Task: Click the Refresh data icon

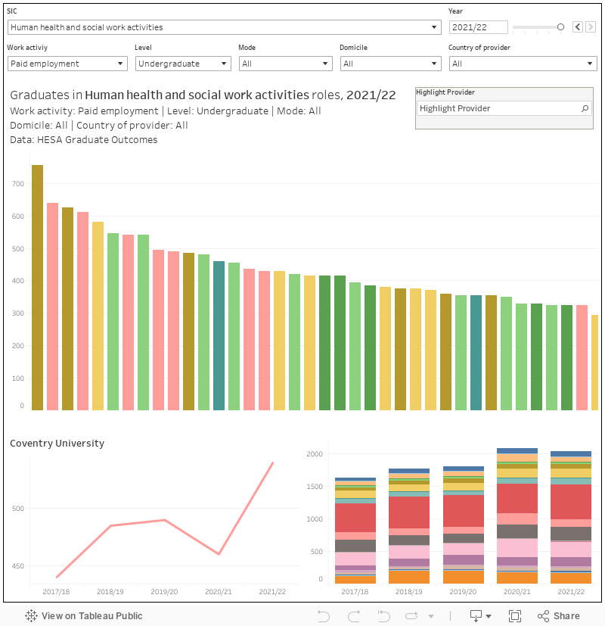Action: (x=413, y=616)
